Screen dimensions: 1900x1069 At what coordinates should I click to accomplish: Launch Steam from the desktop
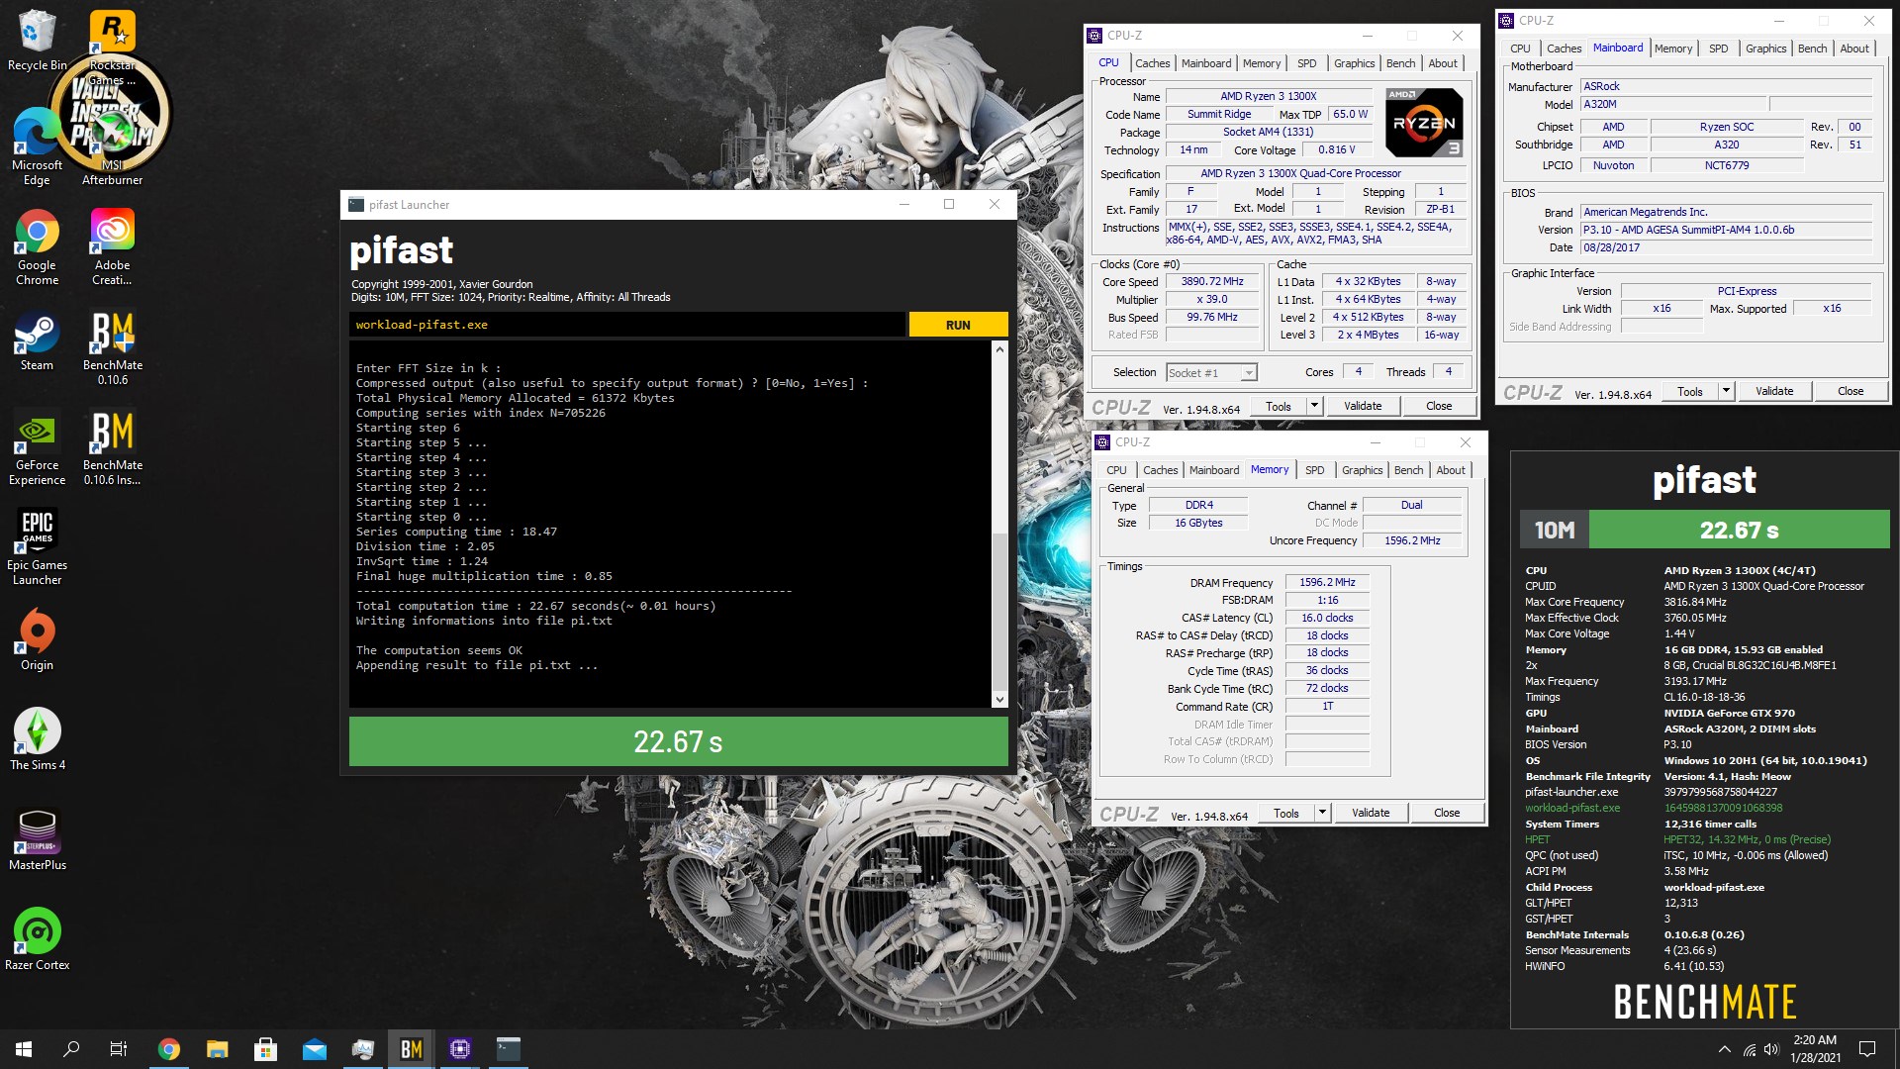click(37, 342)
